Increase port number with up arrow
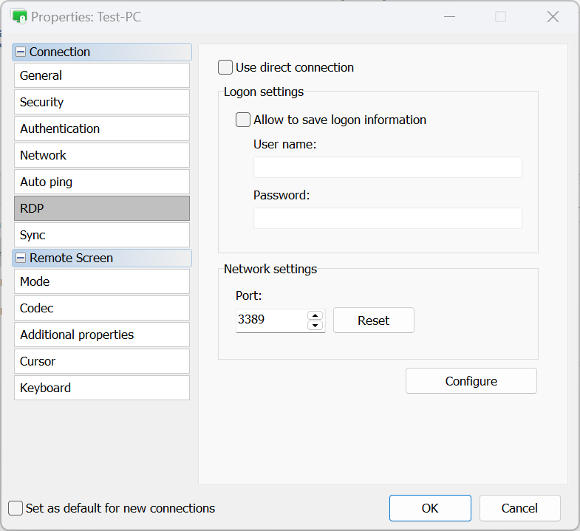580x531 pixels. pyautogui.click(x=315, y=315)
